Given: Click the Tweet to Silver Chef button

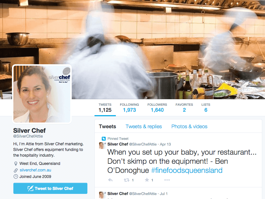Looking at the screenshot, I should pyautogui.click(x=50, y=188).
